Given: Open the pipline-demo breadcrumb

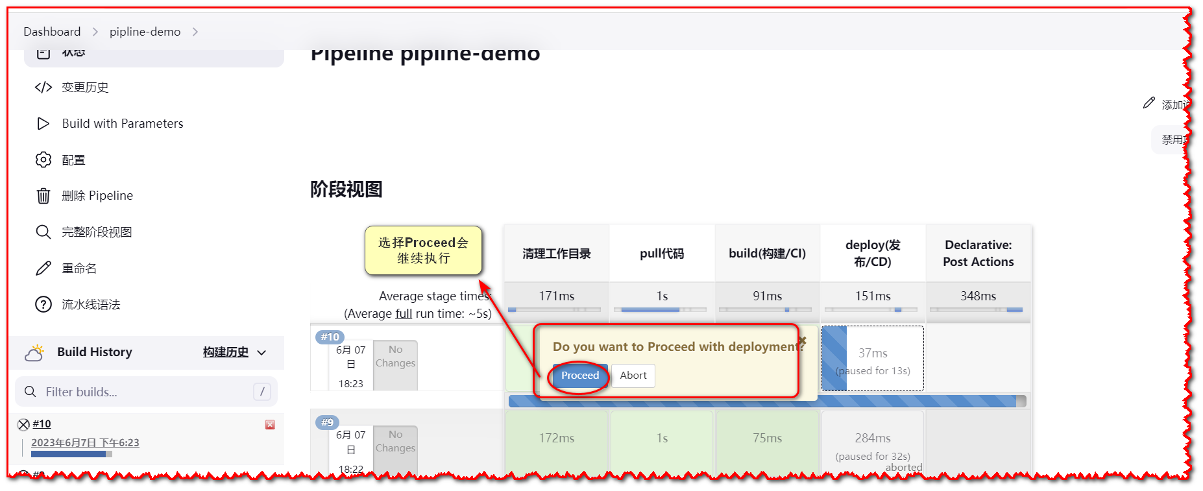Looking at the screenshot, I should [x=145, y=31].
